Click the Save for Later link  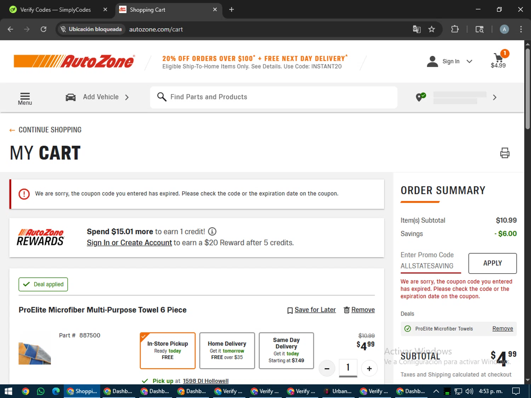point(311,310)
